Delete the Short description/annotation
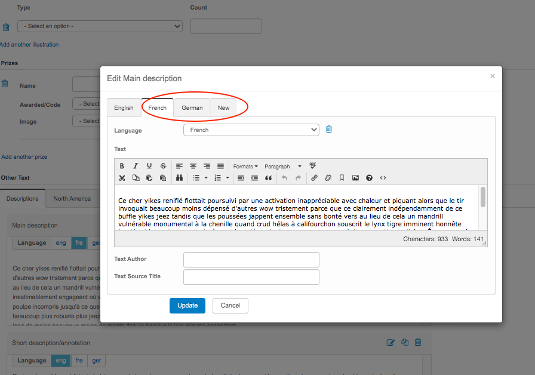 tap(418, 342)
